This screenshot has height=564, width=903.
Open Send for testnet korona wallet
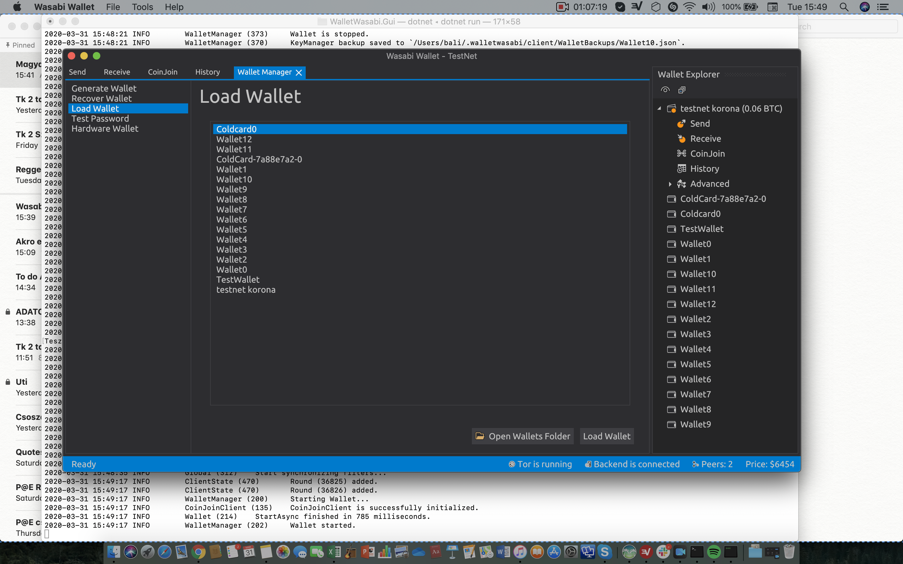tap(700, 123)
